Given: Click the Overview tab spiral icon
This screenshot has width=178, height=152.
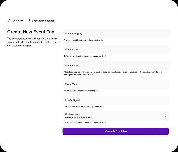Looking at the screenshot, I should coord(9,21).
